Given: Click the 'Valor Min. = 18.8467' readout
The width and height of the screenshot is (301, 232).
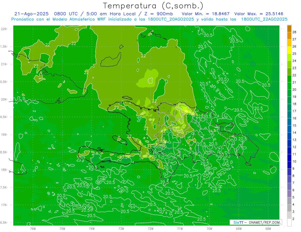Looking at the screenshot, I should click(x=206, y=14).
